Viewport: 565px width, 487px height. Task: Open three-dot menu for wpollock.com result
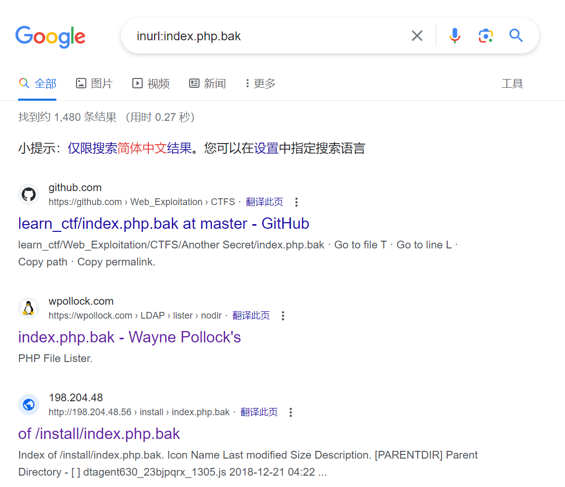point(283,316)
